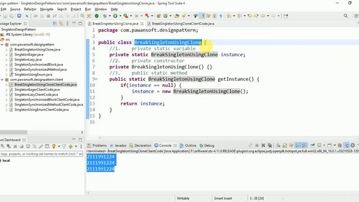The image size is (359, 202).
Task: Open the Refactor menu
Action: (x=30, y=9)
